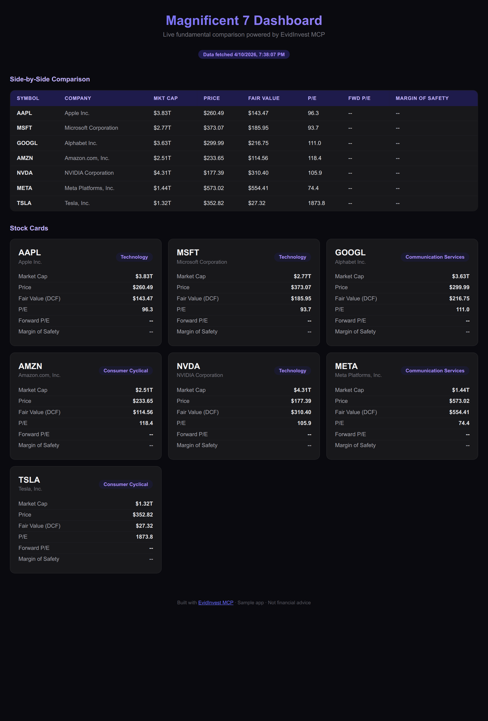Click the data fetched timestamp badge
Screen dimensions: 488x721
coord(244,55)
